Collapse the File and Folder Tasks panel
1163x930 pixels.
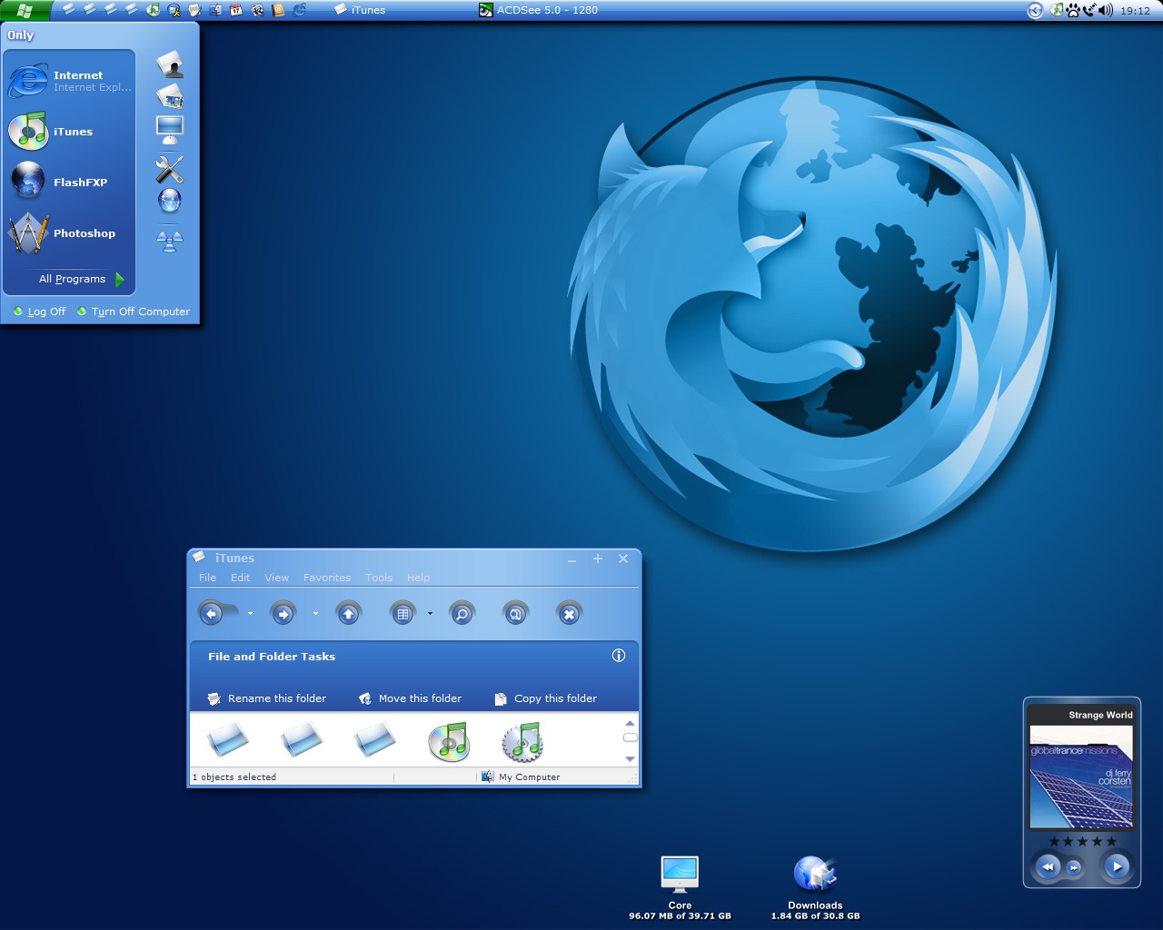pos(619,656)
